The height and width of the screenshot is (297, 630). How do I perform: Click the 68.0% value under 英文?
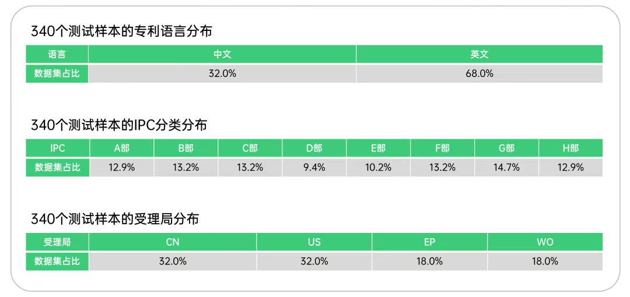480,73
